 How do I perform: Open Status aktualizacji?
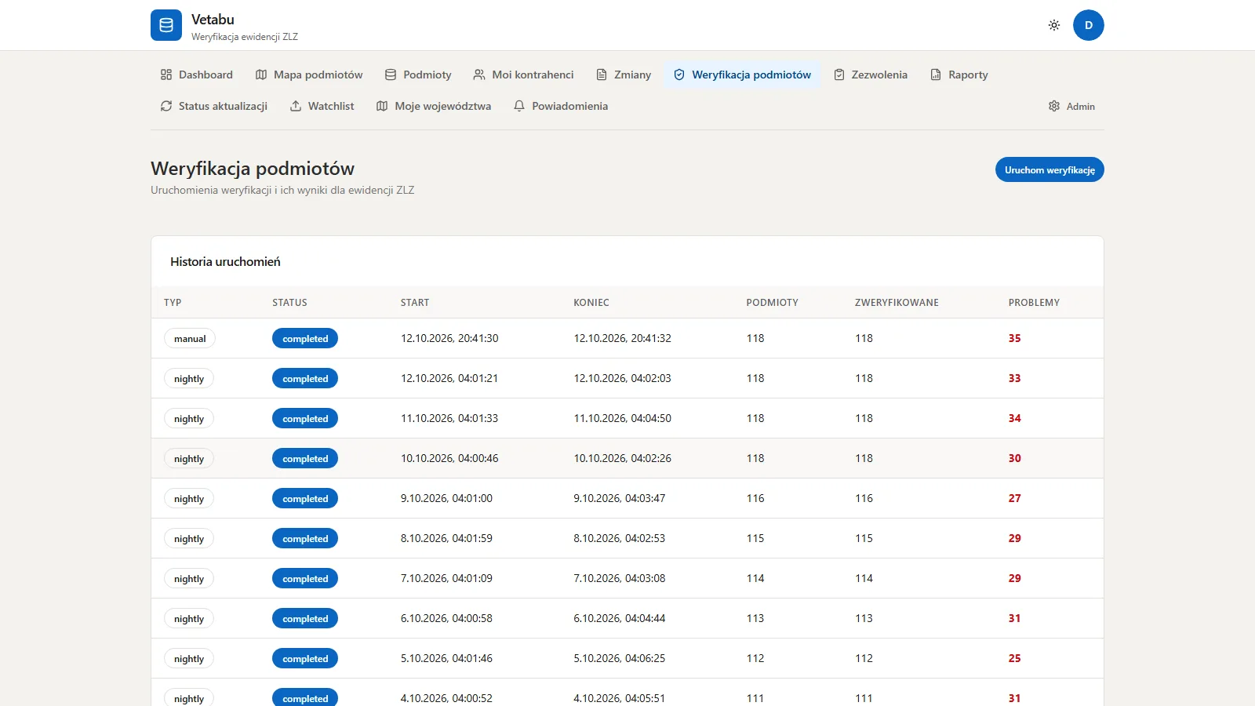(x=214, y=106)
